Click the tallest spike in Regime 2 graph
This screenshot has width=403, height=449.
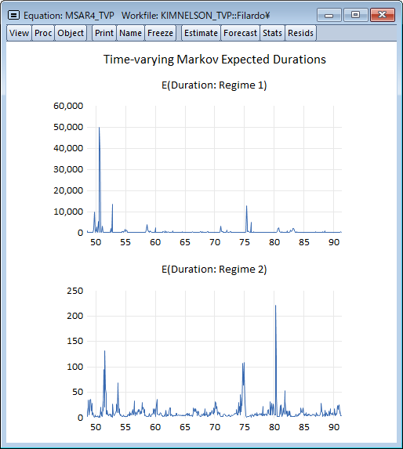[x=275, y=306]
